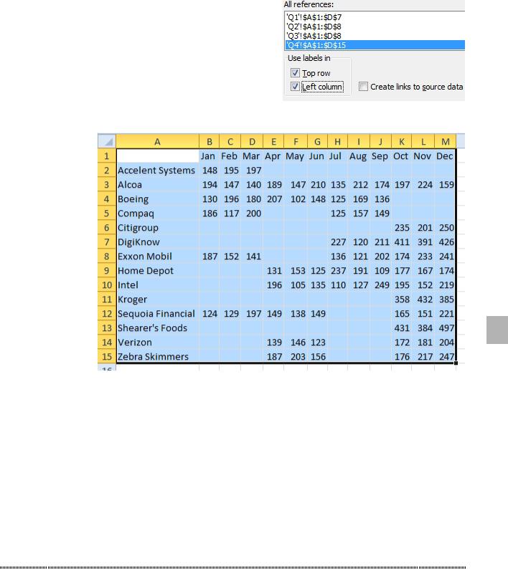The width and height of the screenshot is (508, 569).
Task: Click the Exxon Mobil cell
Action: [x=157, y=257]
